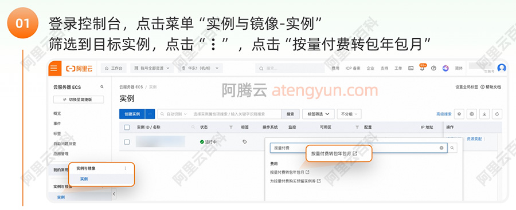This screenshot has height=210, width=516.
Task: Open the 工作台 workbench button
Action: click(113, 68)
